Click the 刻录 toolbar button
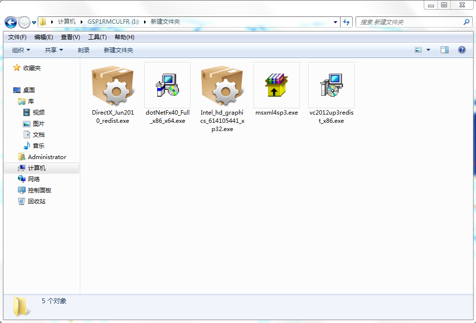 [84, 50]
